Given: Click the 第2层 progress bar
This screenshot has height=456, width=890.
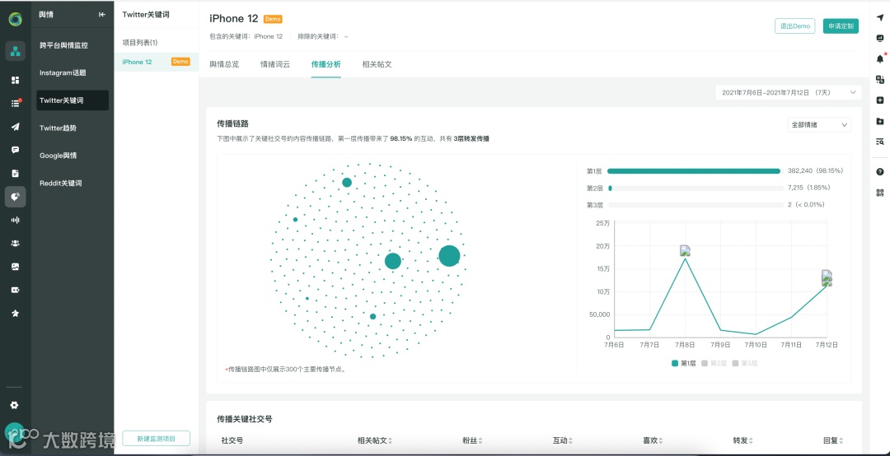Looking at the screenshot, I should point(694,188).
